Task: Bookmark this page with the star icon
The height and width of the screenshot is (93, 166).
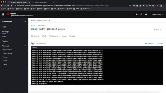Action: coord(130,6)
